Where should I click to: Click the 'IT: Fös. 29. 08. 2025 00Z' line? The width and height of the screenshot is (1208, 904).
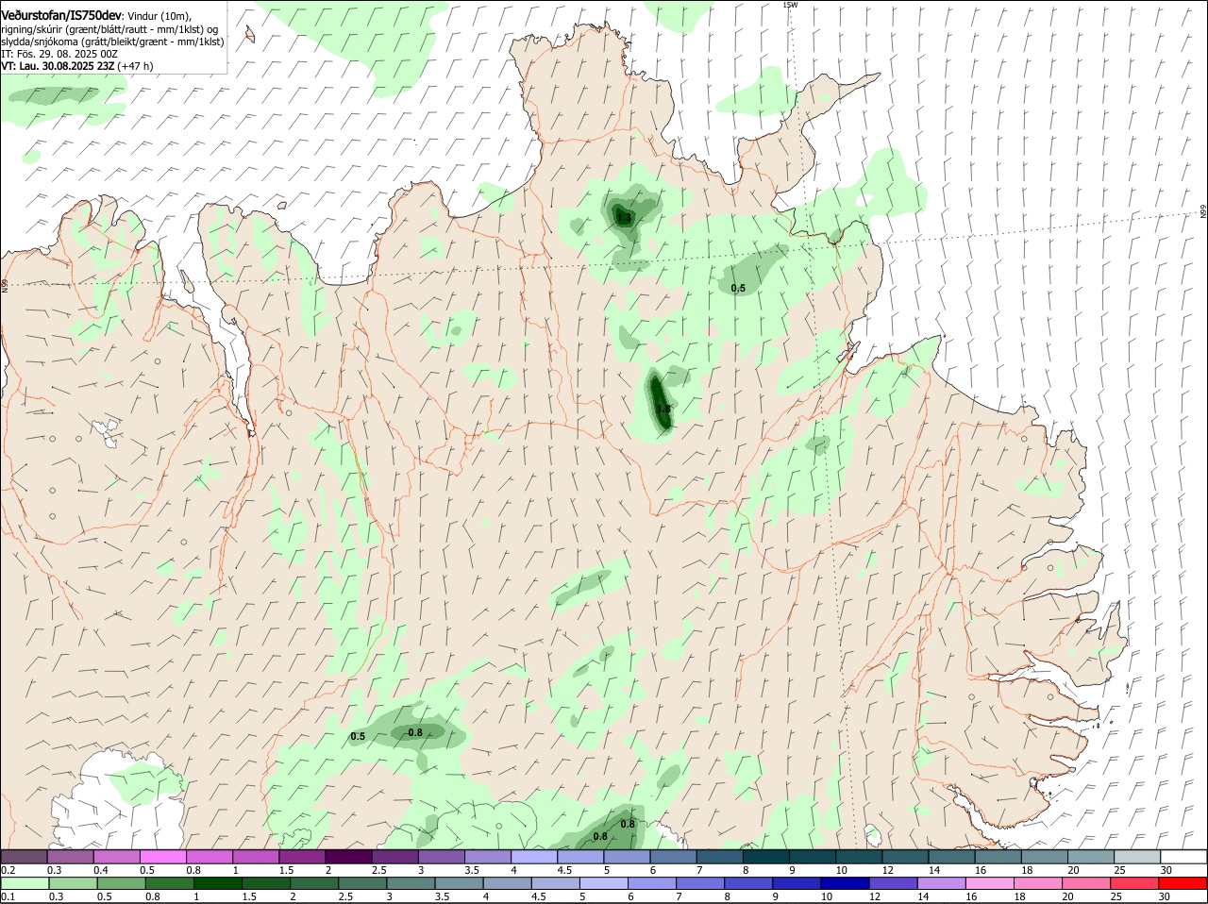pos(59,54)
